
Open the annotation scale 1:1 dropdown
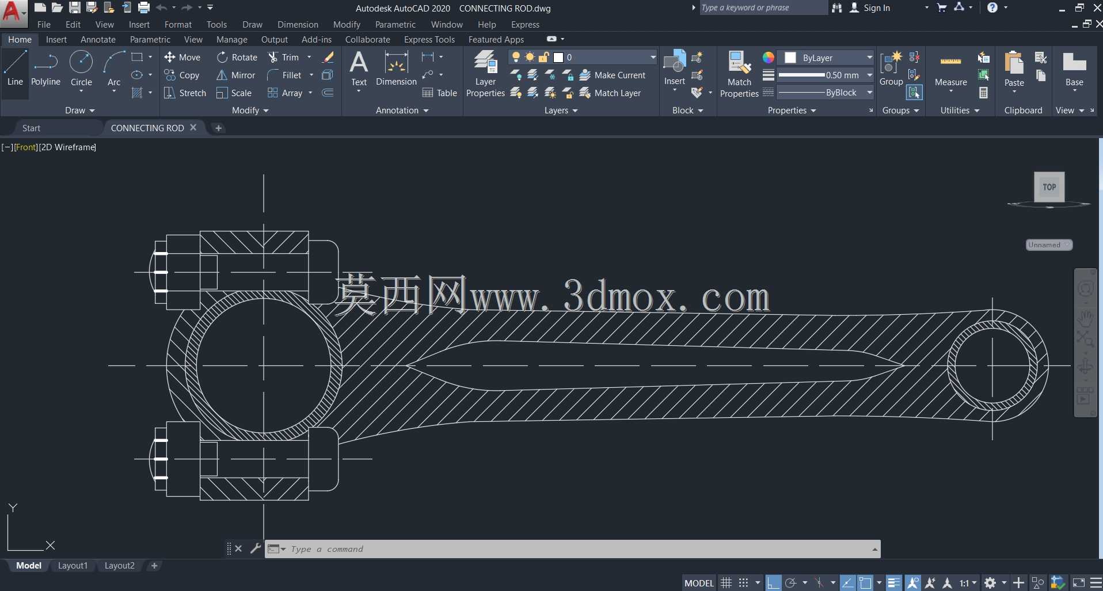pyautogui.click(x=968, y=583)
